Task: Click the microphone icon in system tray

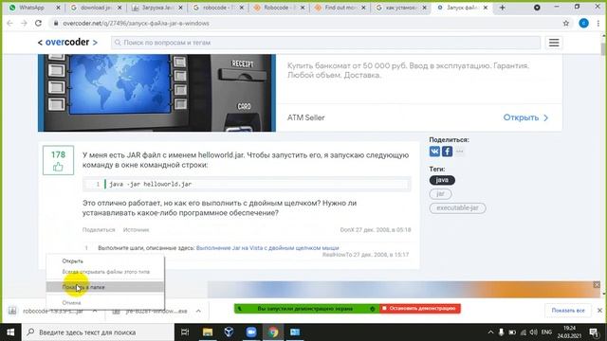Action: point(502,332)
